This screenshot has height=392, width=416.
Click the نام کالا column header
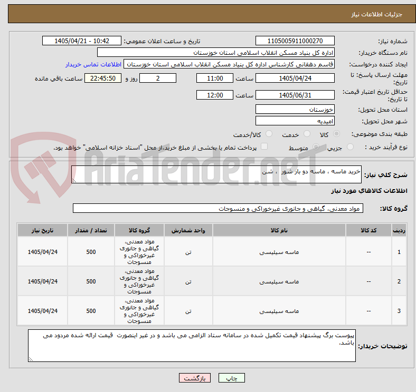pyautogui.click(x=279, y=230)
